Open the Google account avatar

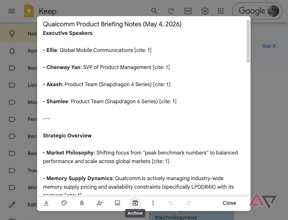click(273, 11)
